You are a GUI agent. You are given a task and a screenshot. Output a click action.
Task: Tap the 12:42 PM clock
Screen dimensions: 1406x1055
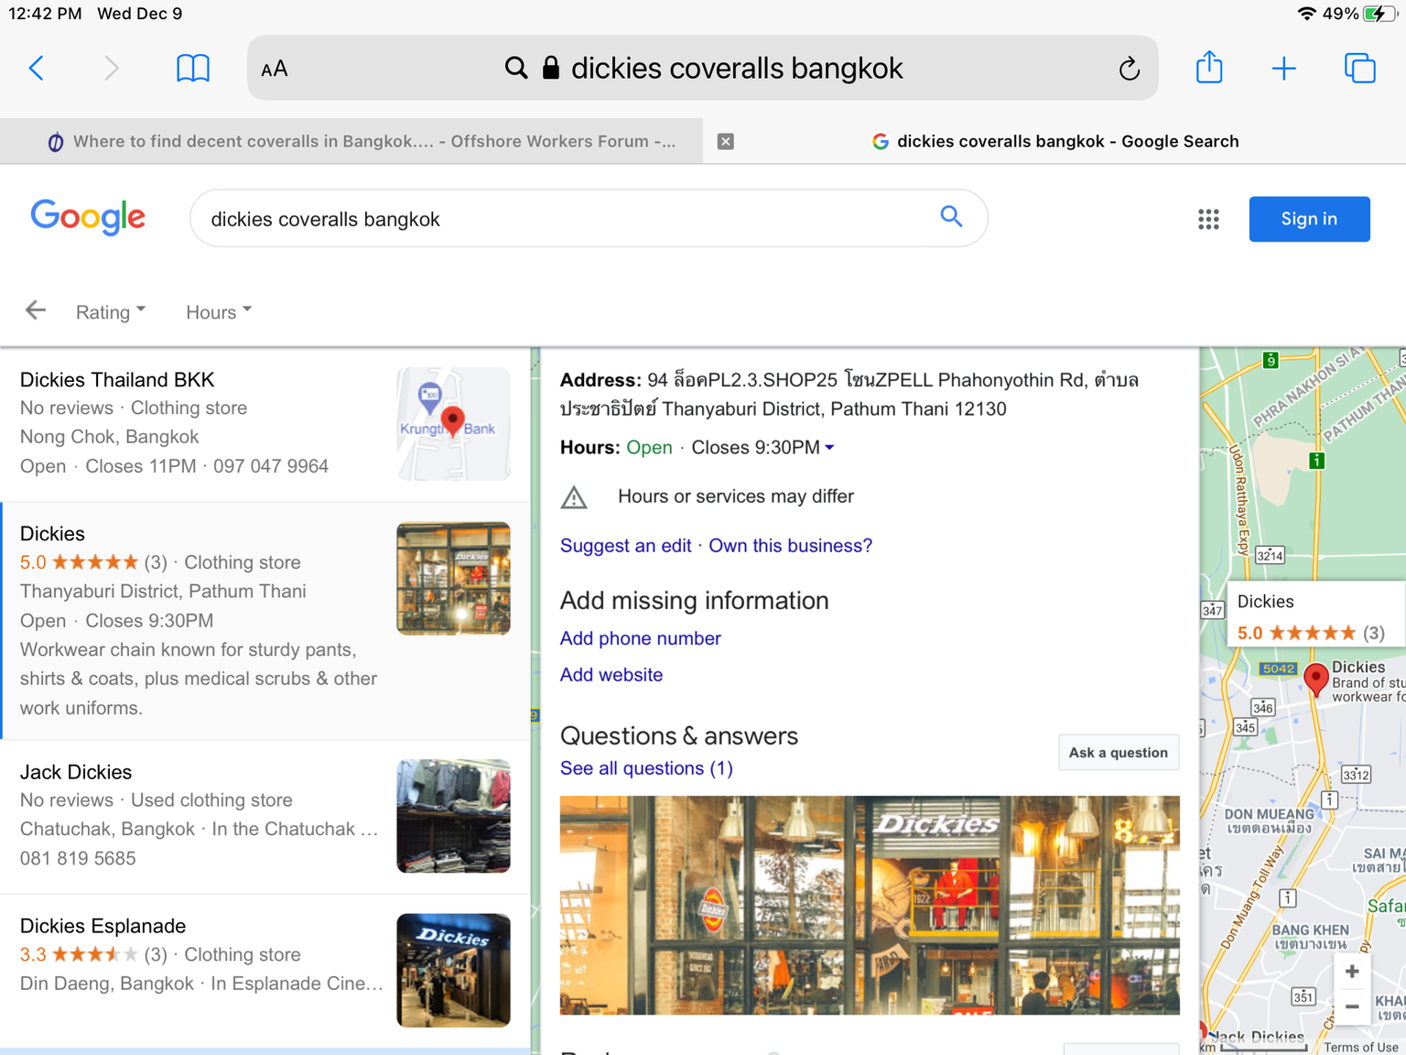[x=45, y=14]
